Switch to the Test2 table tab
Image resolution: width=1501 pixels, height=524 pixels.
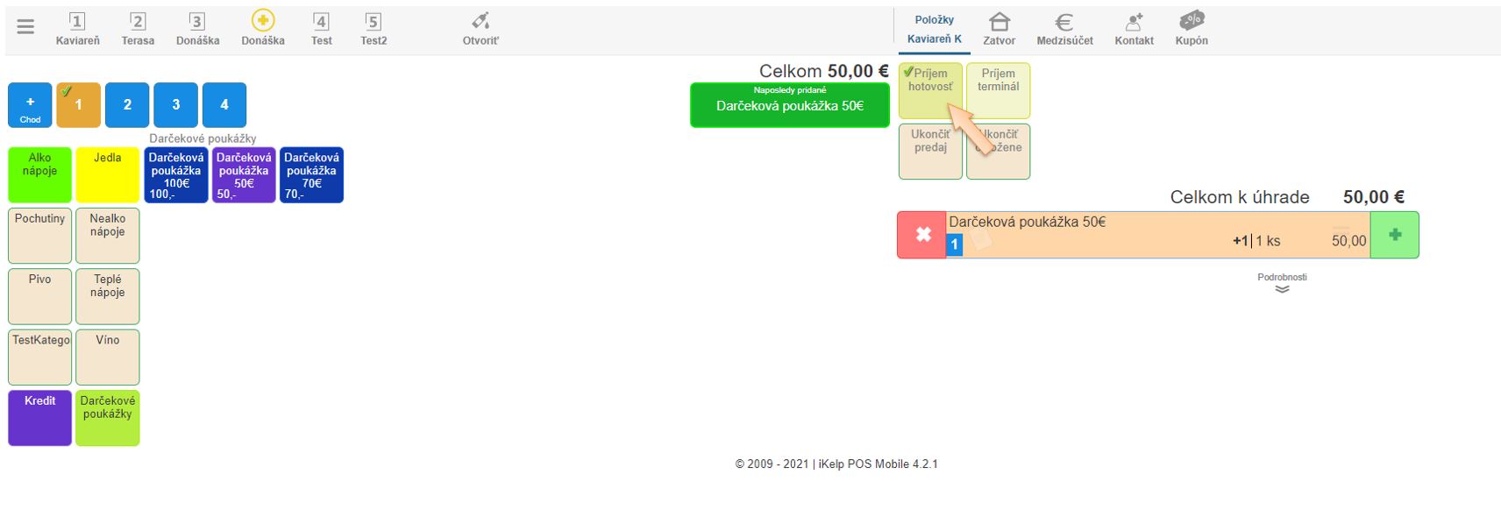[373, 29]
